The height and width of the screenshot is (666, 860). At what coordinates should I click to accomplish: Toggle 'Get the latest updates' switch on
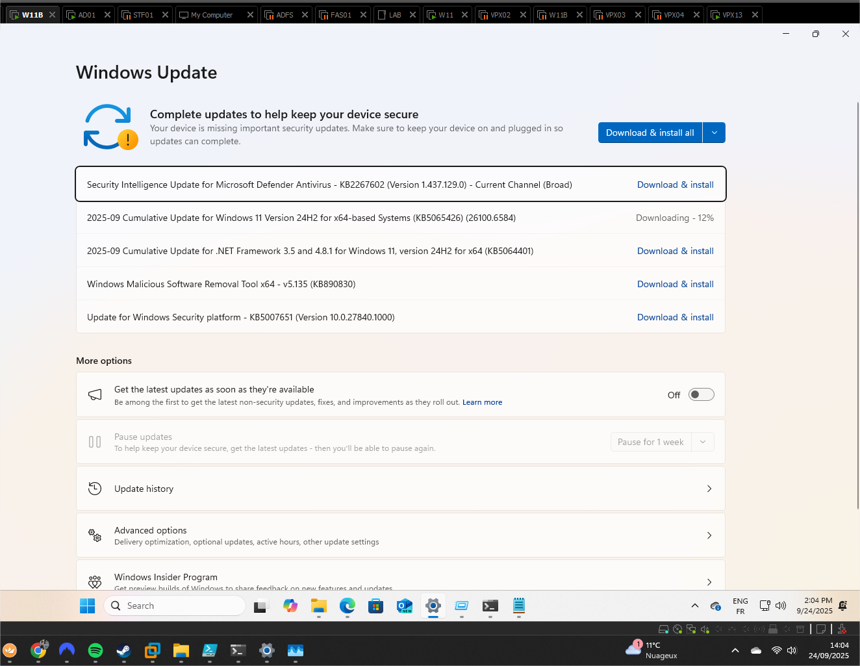pos(701,394)
